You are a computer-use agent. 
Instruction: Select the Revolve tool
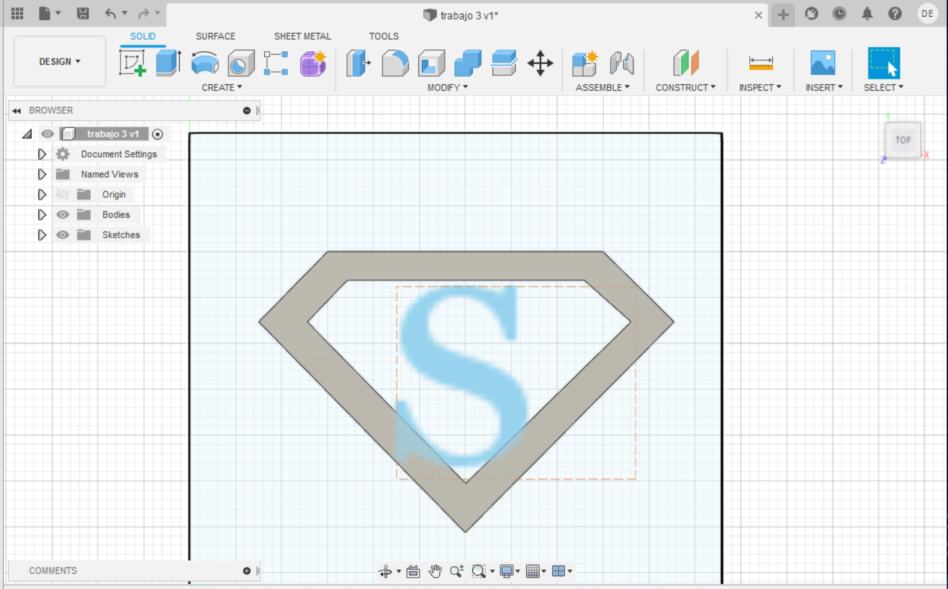tap(205, 63)
